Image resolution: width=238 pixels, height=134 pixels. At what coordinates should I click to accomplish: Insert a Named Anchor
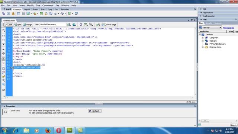pyautogui.click(x=13, y=14)
